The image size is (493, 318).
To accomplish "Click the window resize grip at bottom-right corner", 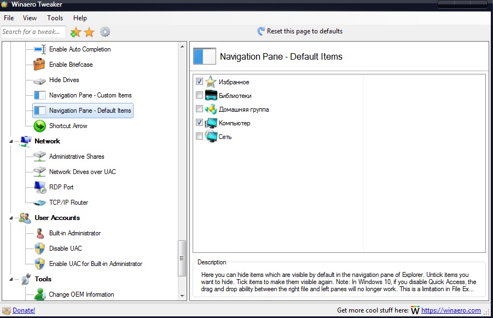I will pos(487,312).
